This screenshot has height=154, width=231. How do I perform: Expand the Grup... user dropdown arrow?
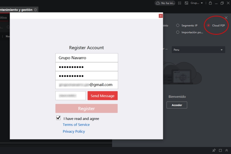[202, 3]
